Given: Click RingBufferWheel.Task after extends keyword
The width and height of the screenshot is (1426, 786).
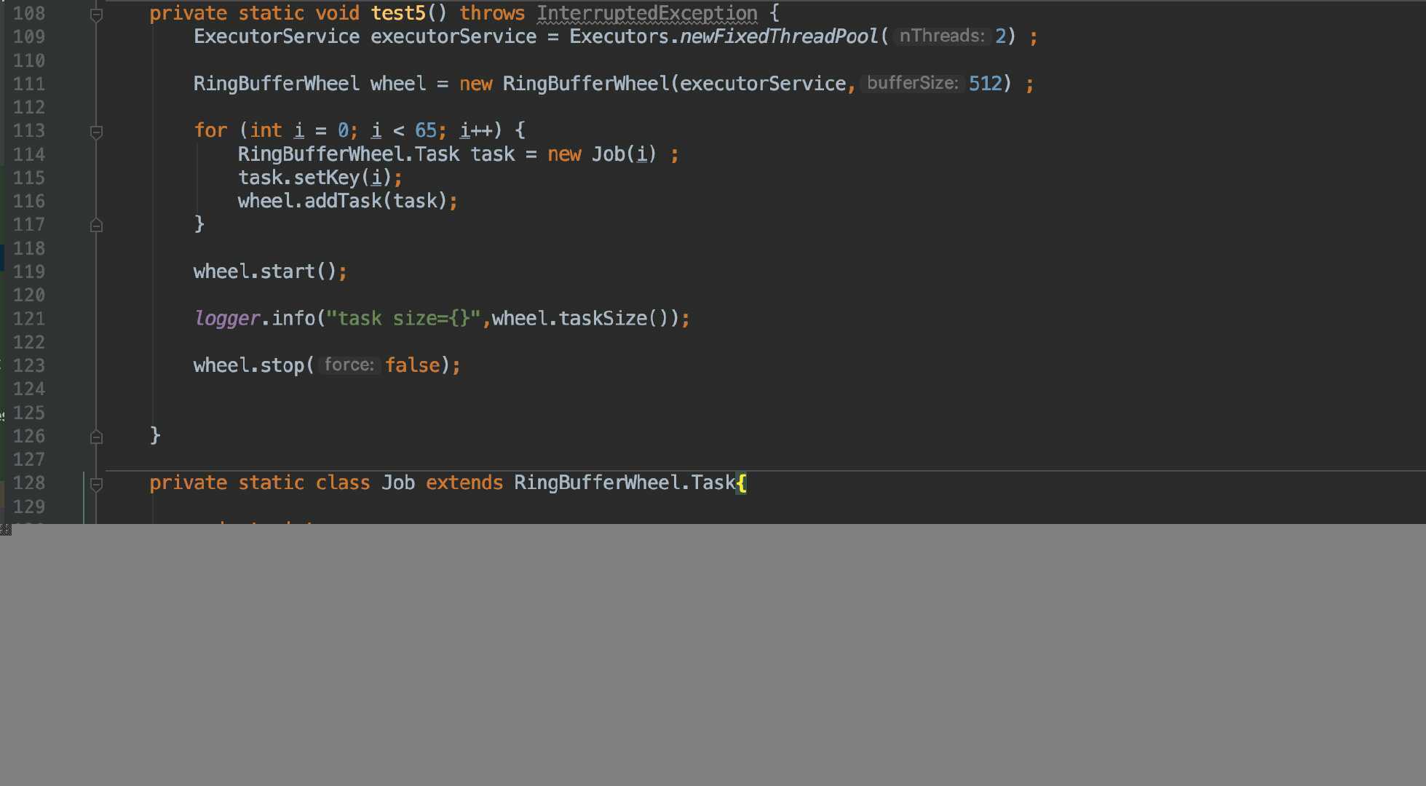Looking at the screenshot, I should pyautogui.click(x=625, y=483).
